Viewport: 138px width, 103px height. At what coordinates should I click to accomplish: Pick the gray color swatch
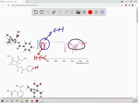(84, 12)
